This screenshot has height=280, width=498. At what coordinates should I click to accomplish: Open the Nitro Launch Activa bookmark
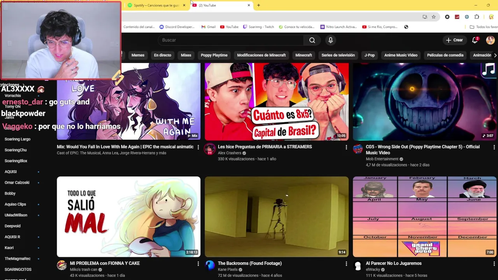click(x=338, y=27)
